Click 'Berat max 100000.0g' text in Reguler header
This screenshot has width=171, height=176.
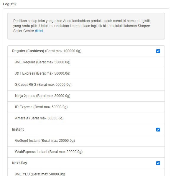click(x=63, y=51)
